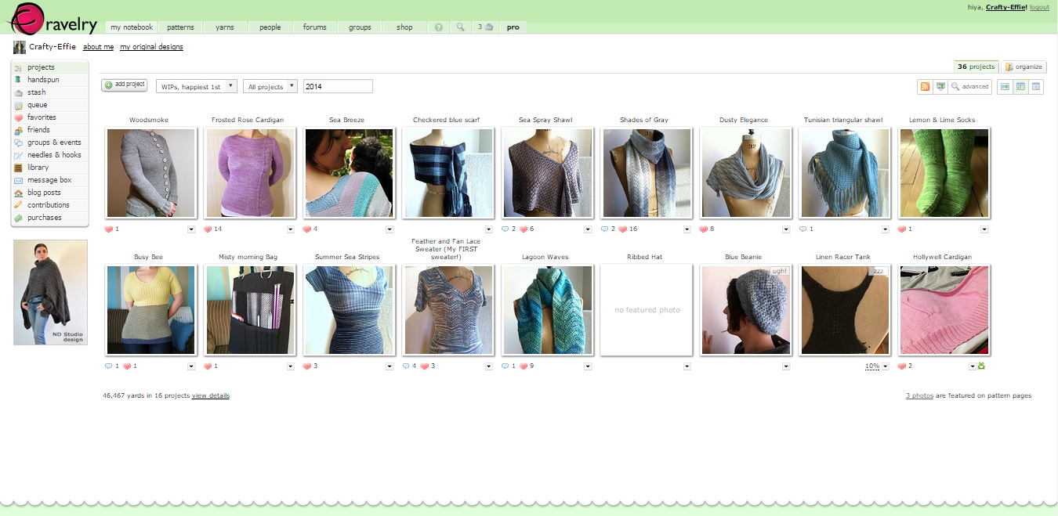1058x516 pixels.
Task: Open the help question mark icon
Action: pos(439,27)
